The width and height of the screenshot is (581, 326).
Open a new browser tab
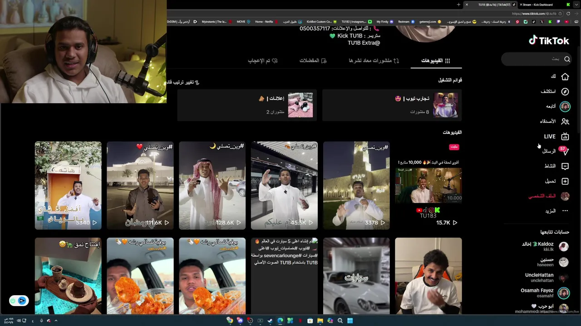458,5
